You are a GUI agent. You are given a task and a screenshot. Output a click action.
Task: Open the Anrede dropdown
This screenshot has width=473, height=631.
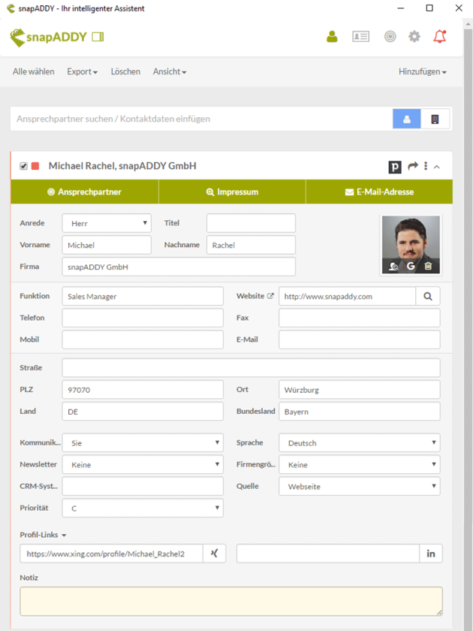107,223
